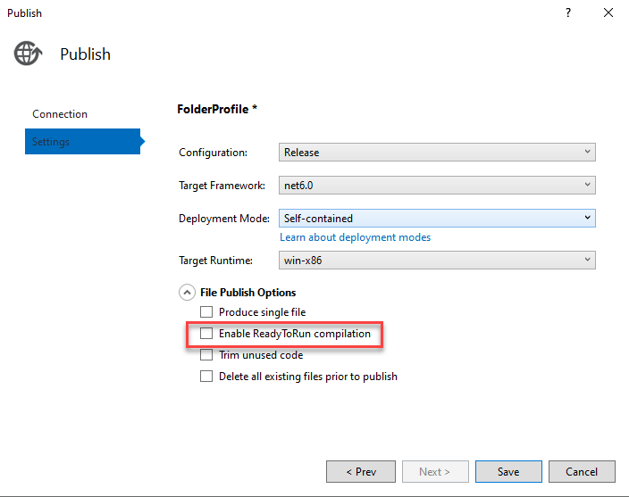Close the Publish dialog window
Viewport: 629px width, 497px height.
pyautogui.click(x=608, y=13)
